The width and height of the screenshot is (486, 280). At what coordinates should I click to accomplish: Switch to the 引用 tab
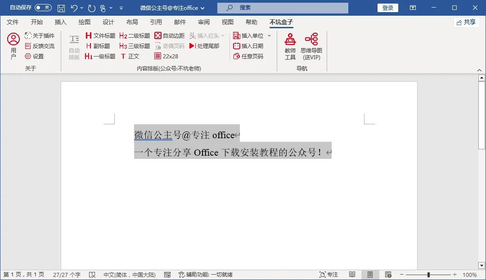156,22
